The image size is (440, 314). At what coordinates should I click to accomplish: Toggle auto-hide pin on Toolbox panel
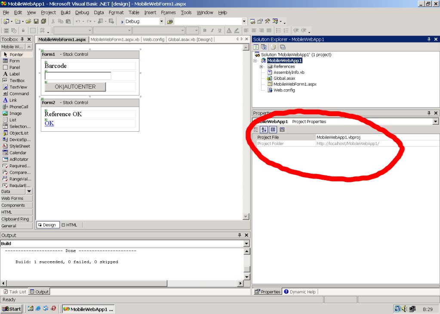tap(22, 39)
